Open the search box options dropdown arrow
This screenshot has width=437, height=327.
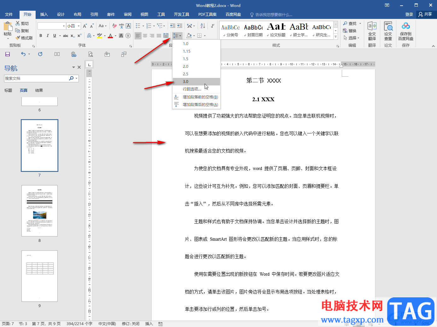[x=77, y=79]
